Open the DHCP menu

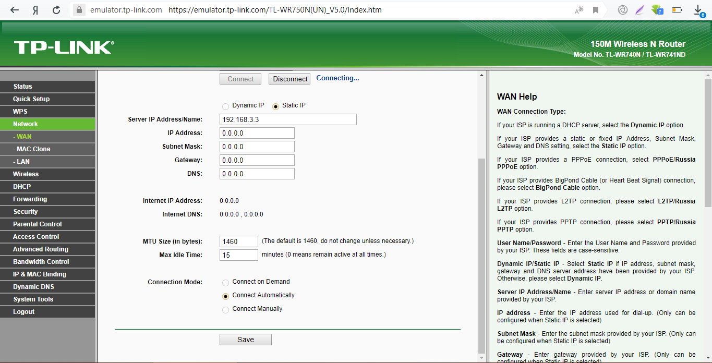tap(47, 187)
